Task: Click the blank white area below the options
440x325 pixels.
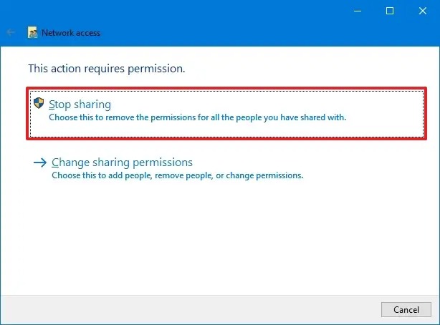Action: coord(215,236)
